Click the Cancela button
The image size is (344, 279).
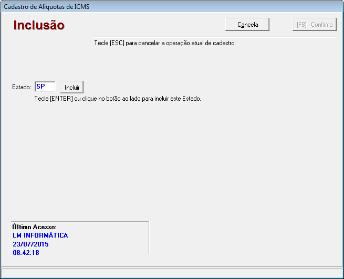coord(247,25)
